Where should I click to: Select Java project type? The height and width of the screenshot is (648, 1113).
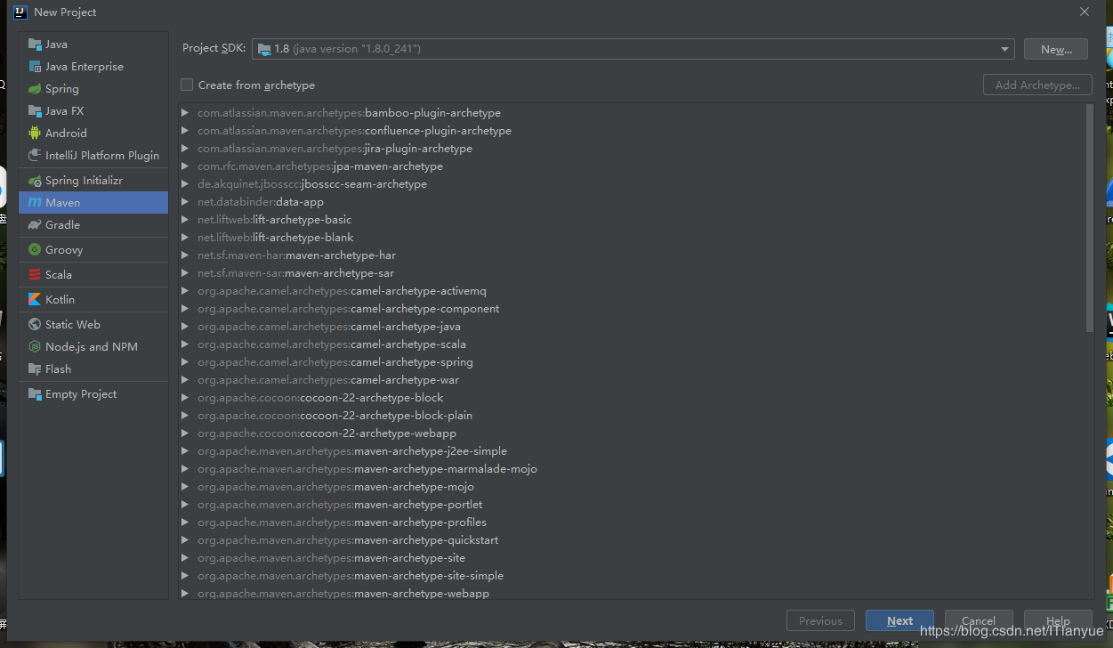click(93, 45)
